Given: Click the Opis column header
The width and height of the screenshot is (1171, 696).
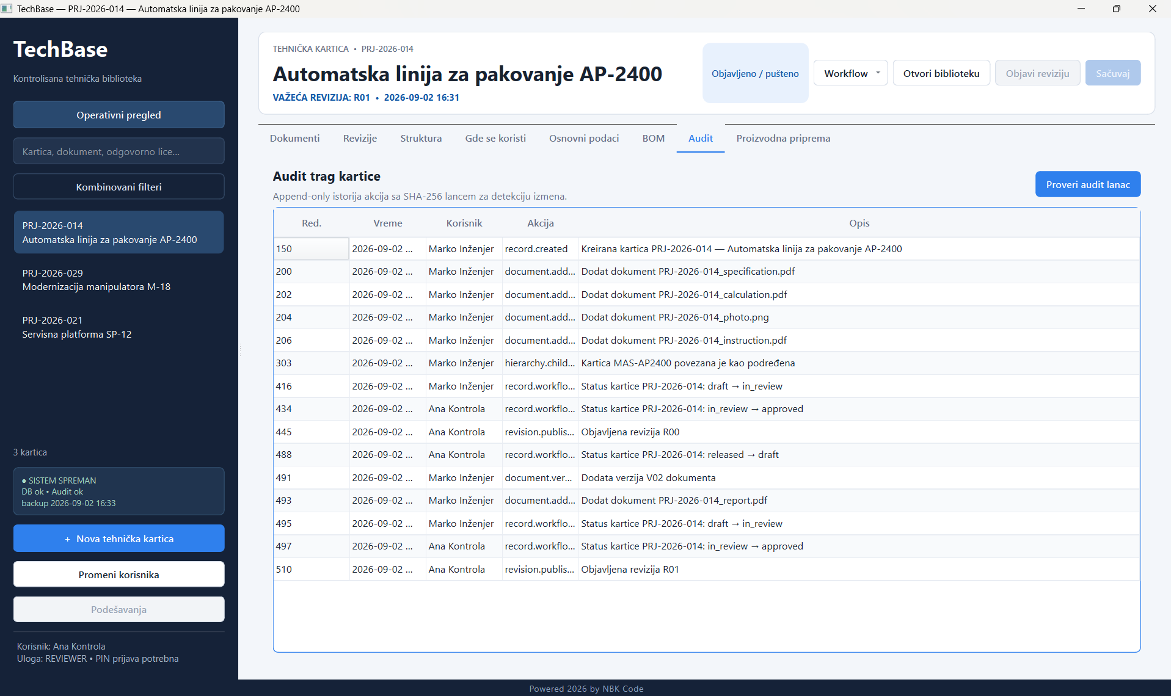Looking at the screenshot, I should pos(859,223).
